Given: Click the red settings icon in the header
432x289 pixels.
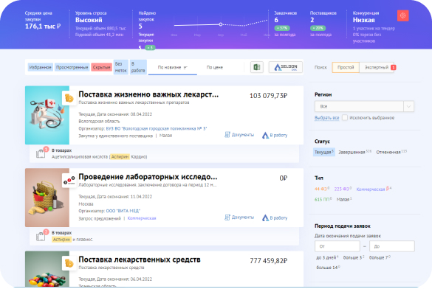Looking at the screenshot, I should [x=402, y=15].
